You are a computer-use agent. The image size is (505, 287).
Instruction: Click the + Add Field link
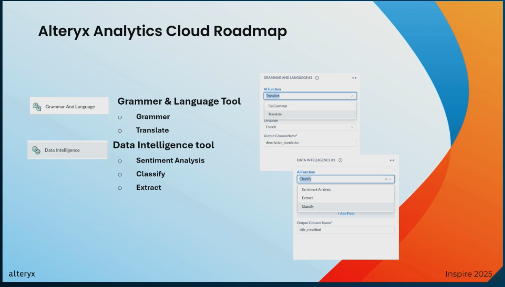pos(346,214)
